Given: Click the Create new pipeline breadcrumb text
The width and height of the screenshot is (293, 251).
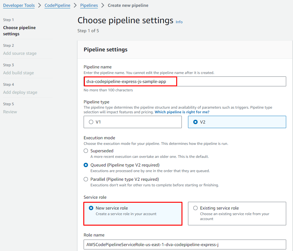Looking at the screenshot, I should [x=128, y=5].
